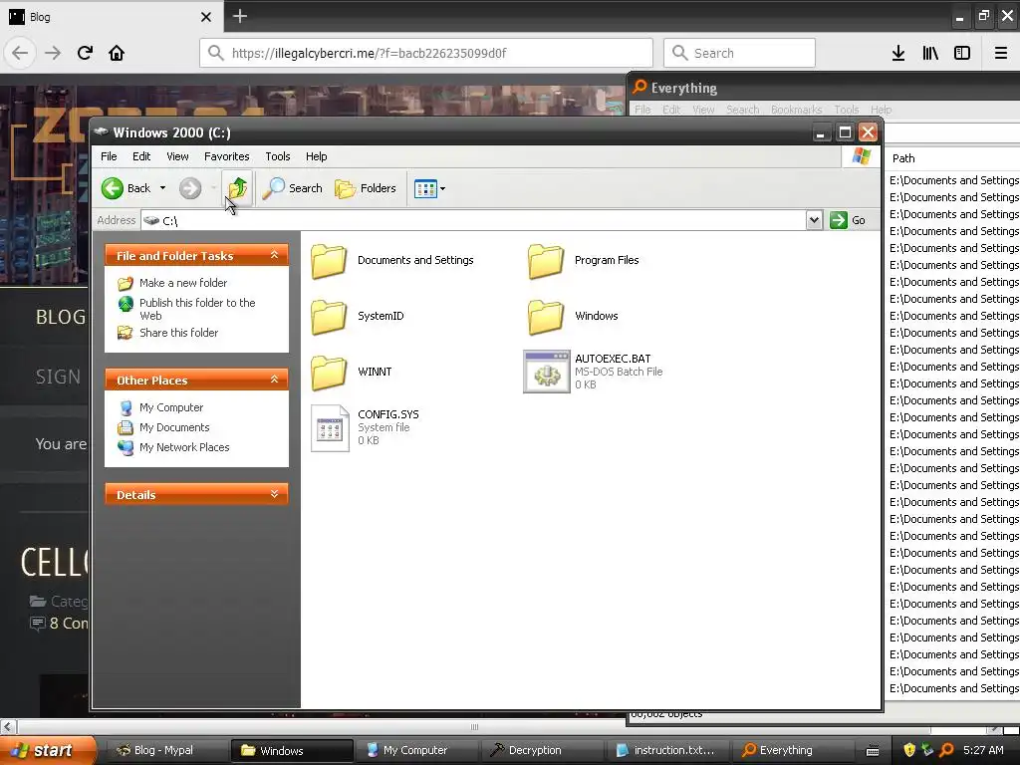This screenshot has width=1020, height=765.
Task: Collapse the File and Folder Tasks panel
Action: 275,255
